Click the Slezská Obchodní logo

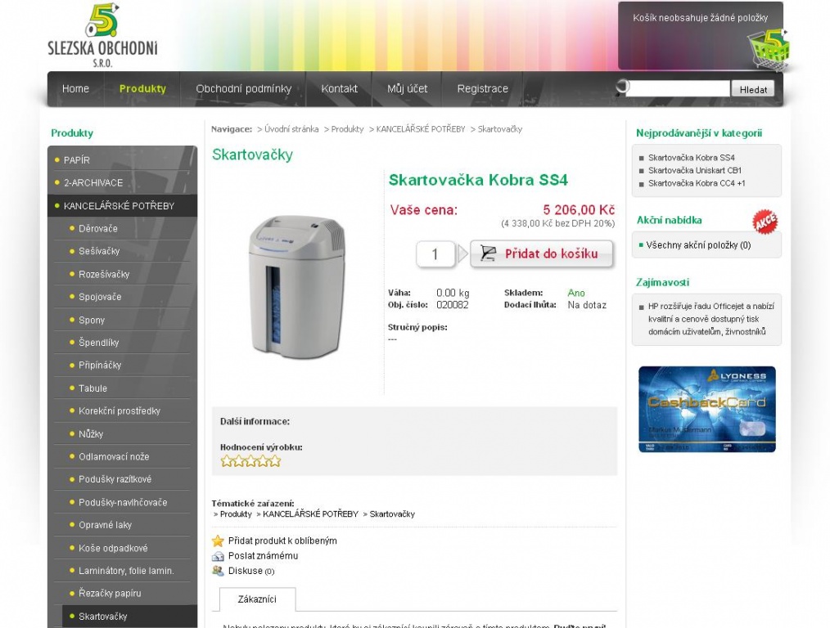(102, 35)
